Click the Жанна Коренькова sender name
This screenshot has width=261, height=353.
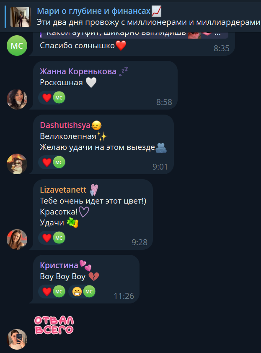pyautogui.click(x=78, y=71)
